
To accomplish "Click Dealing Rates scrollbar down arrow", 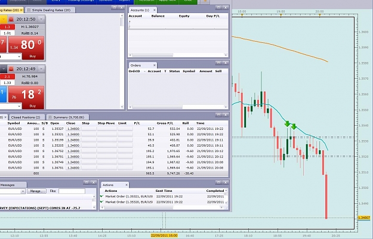I will 122,107.
